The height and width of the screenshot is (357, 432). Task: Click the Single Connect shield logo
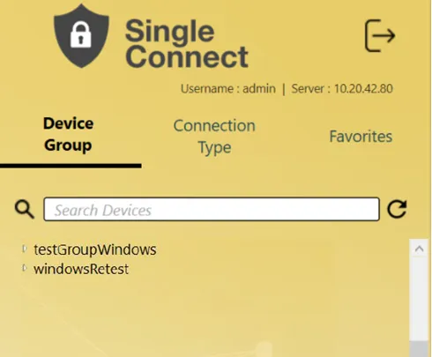81,36
